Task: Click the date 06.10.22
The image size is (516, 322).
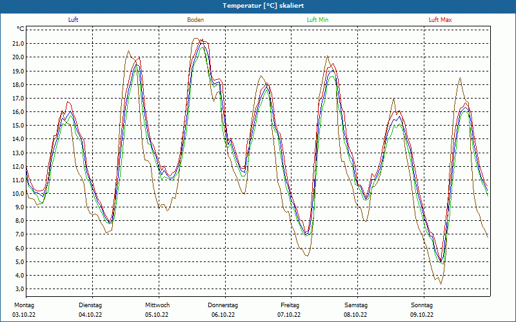Action: point(223,315)
